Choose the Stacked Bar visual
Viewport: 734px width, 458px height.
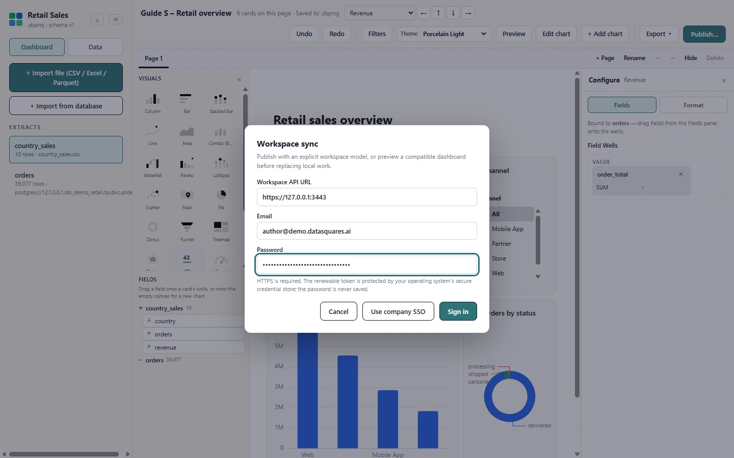click(x=221, y=103)
